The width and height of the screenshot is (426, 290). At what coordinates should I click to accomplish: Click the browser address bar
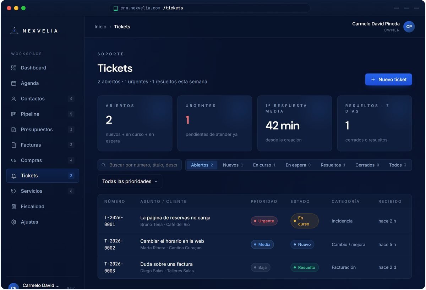click(210, 8)
